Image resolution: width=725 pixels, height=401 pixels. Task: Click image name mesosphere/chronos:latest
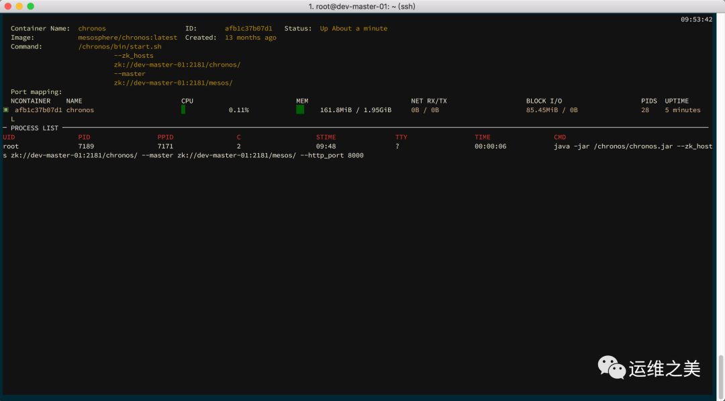point(128,38)
